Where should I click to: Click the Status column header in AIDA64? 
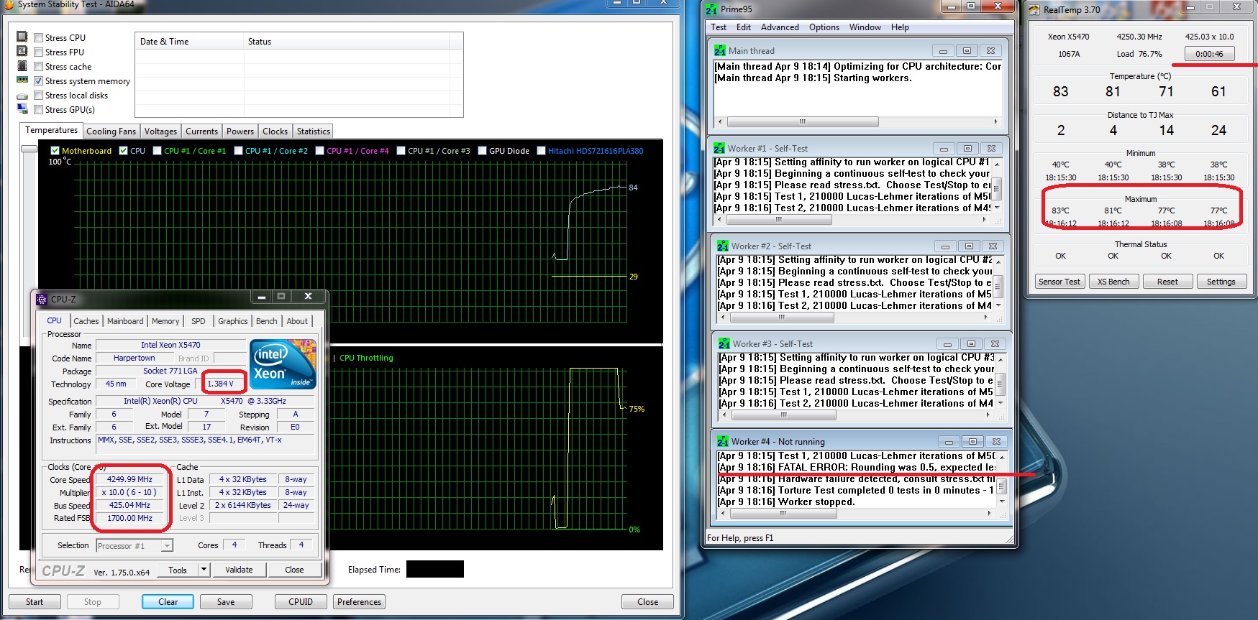coord(347,42)
